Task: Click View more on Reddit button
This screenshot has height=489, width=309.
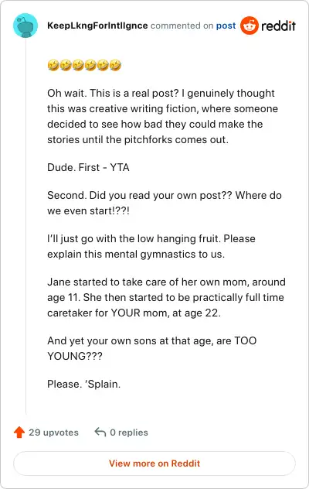Action: coord(154,463)
